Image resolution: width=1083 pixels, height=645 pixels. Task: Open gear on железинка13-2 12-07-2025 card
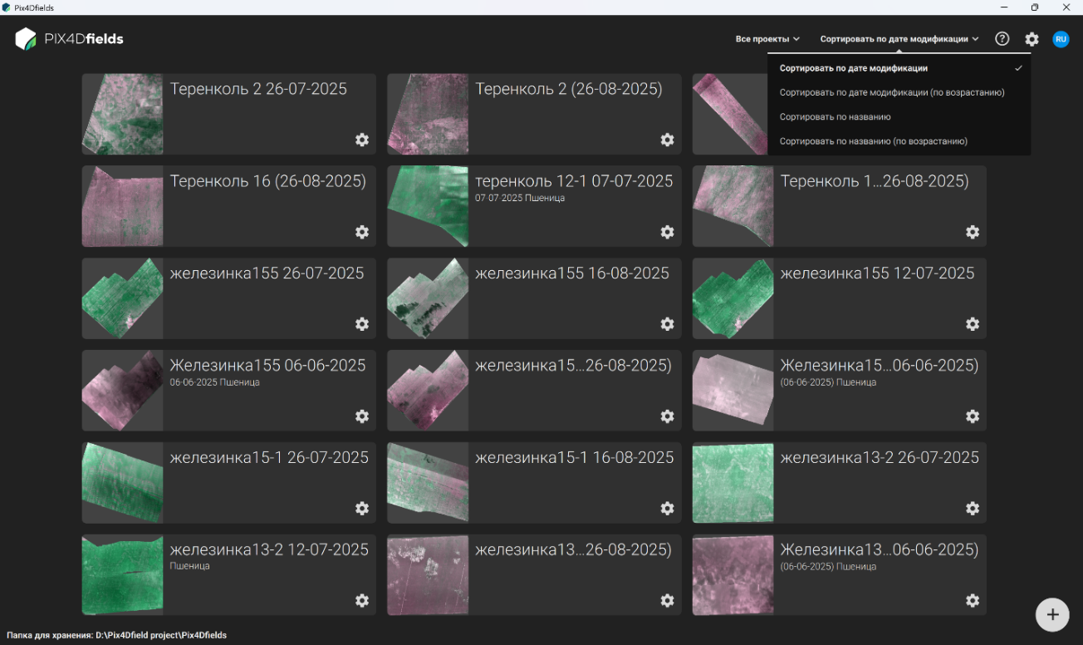tap(362, 600)
